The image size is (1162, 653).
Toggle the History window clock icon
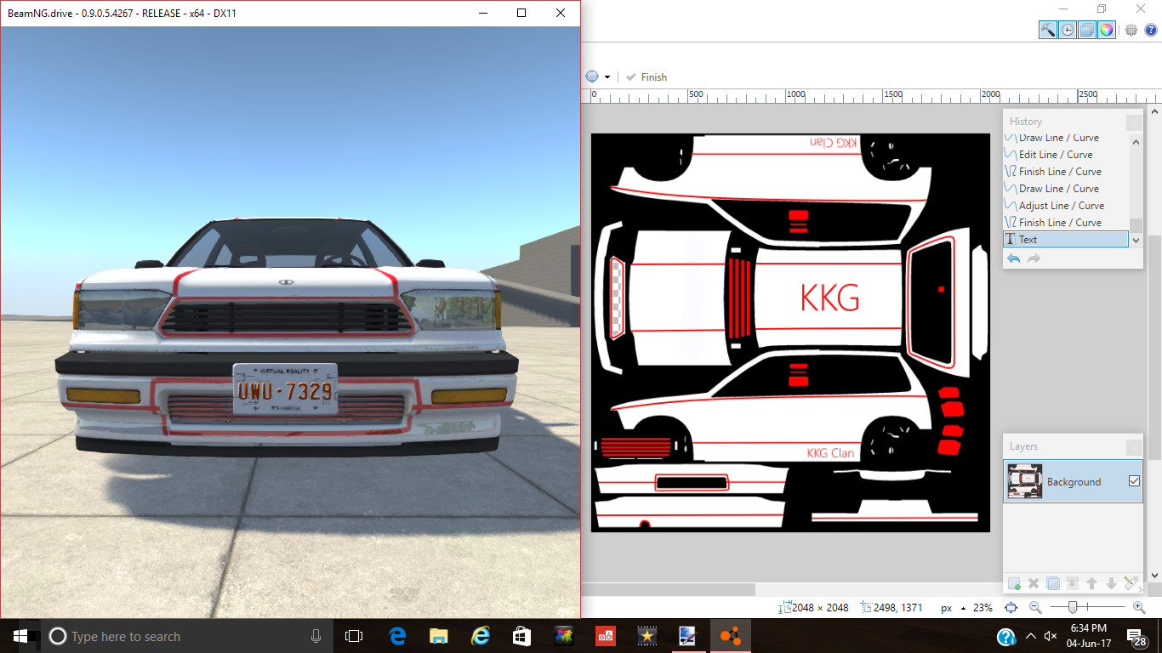tap(1067, 30)
